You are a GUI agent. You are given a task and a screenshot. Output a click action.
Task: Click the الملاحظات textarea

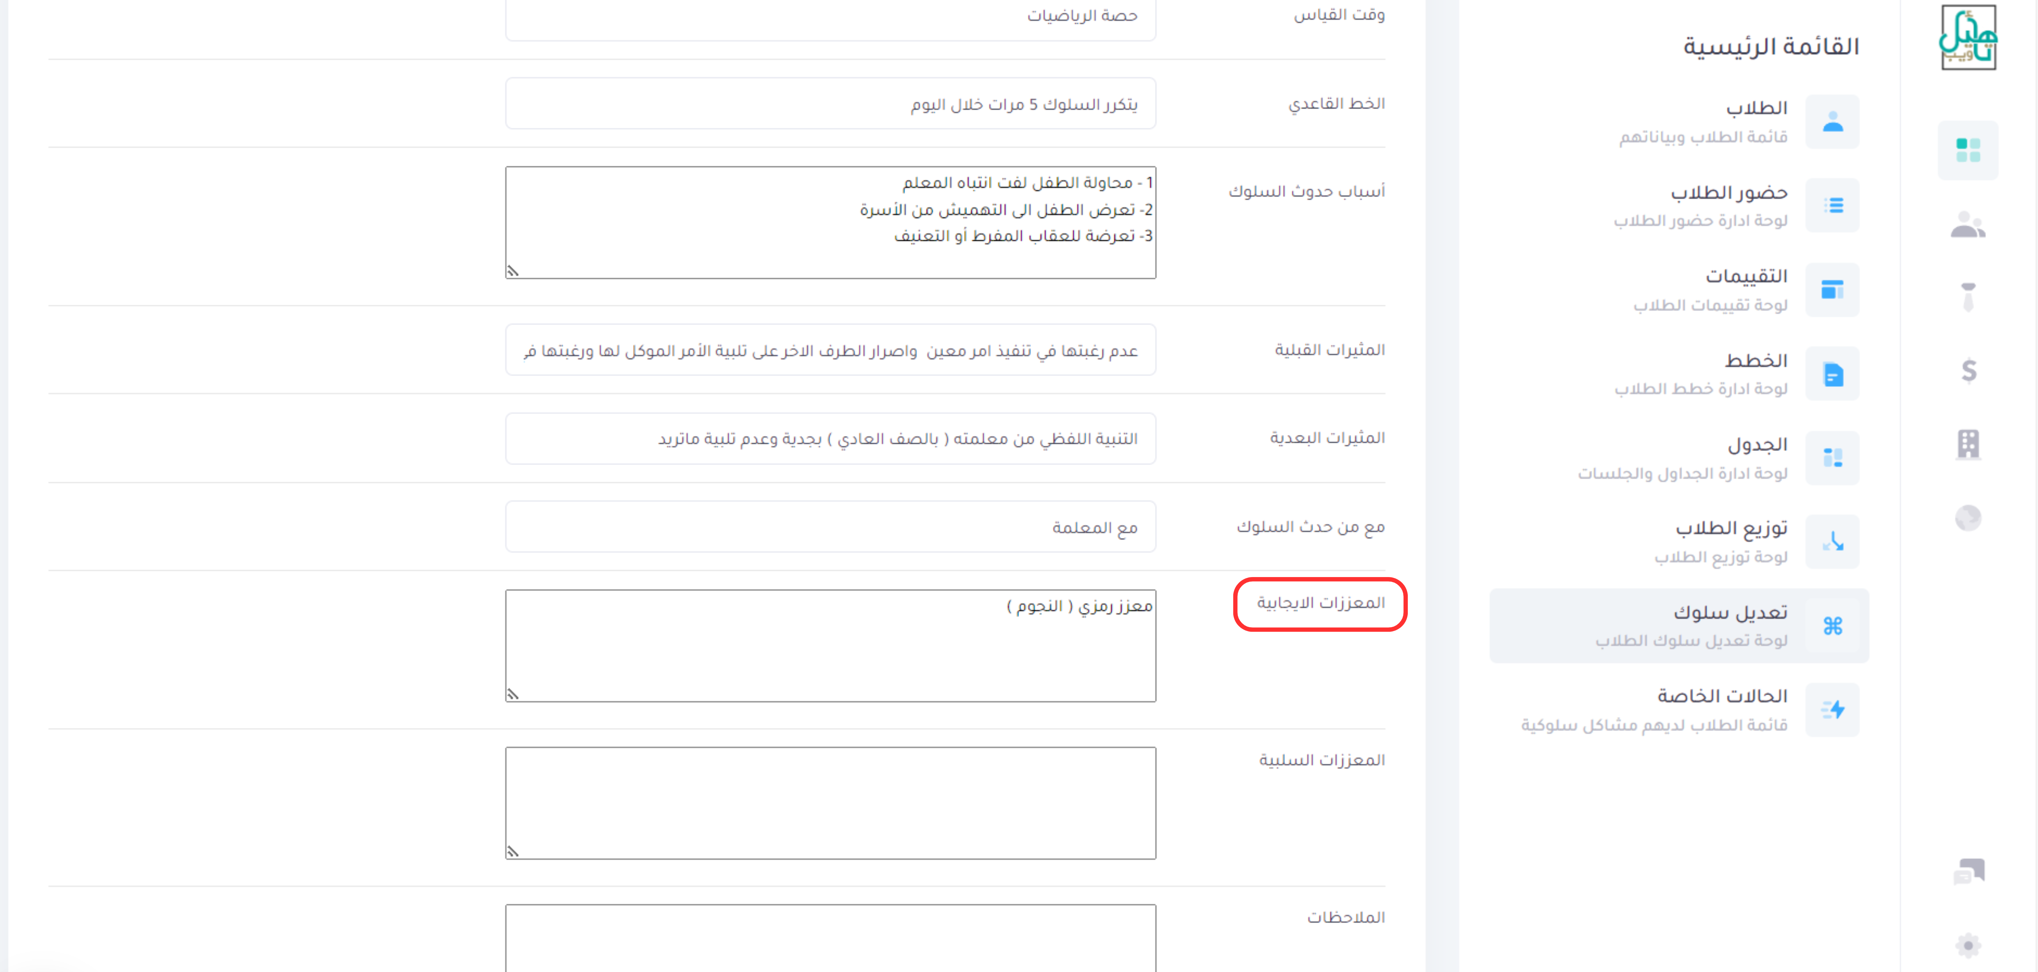[x=831, y=938]
